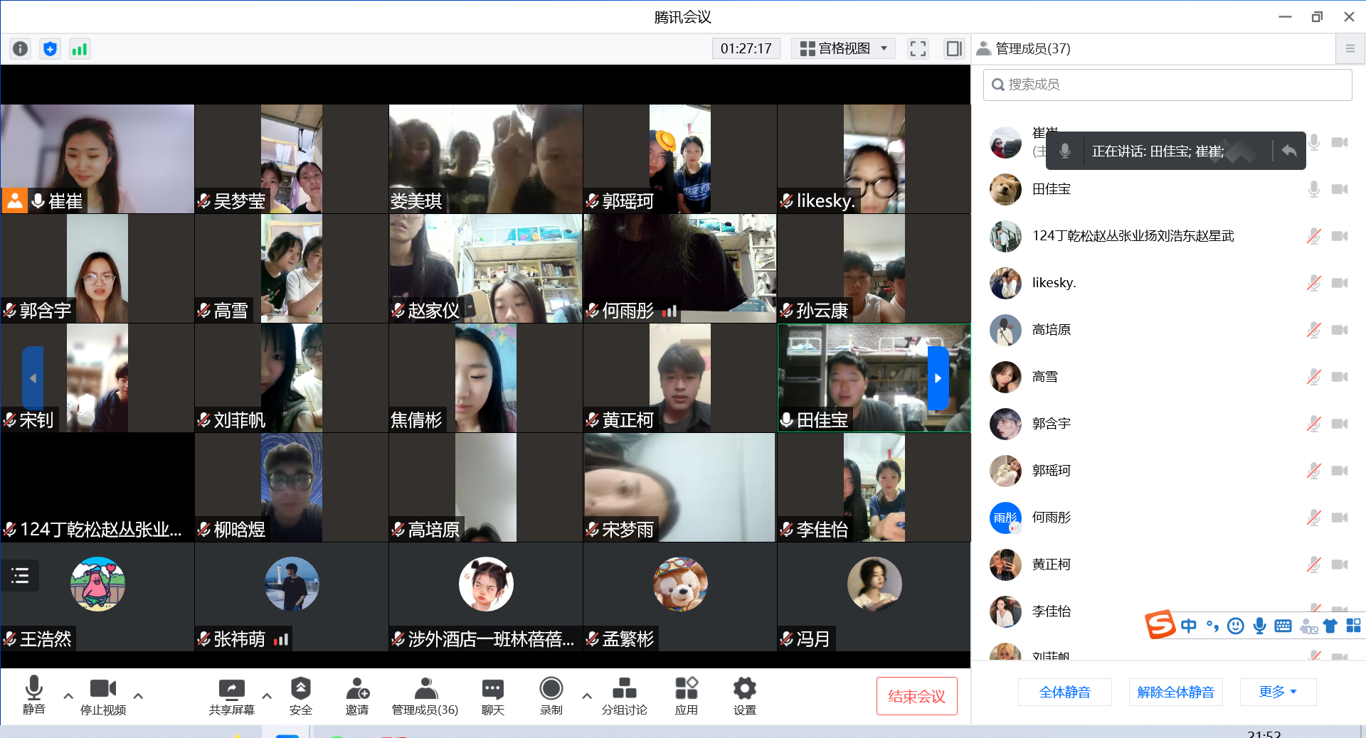The image size is (1366, 738).
Task: Click the 搜索成员 search field
Action: tap(1167, 85)
